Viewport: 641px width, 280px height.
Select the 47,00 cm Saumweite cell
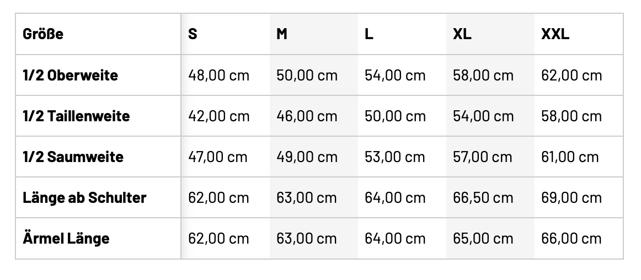coord(218,157)
